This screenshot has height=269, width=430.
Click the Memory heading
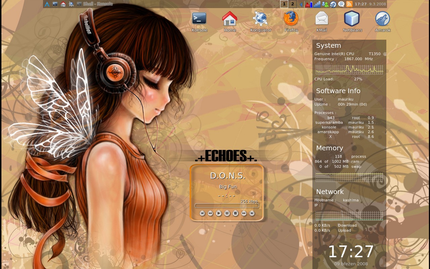point(330,148)
